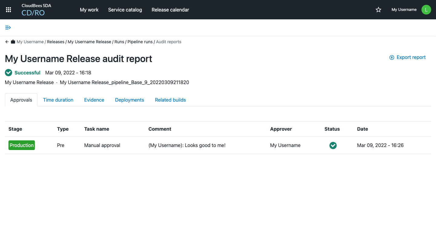Open the app launcher grid icon
Viewport: 436px width, 242px height.
coord(8,9)
